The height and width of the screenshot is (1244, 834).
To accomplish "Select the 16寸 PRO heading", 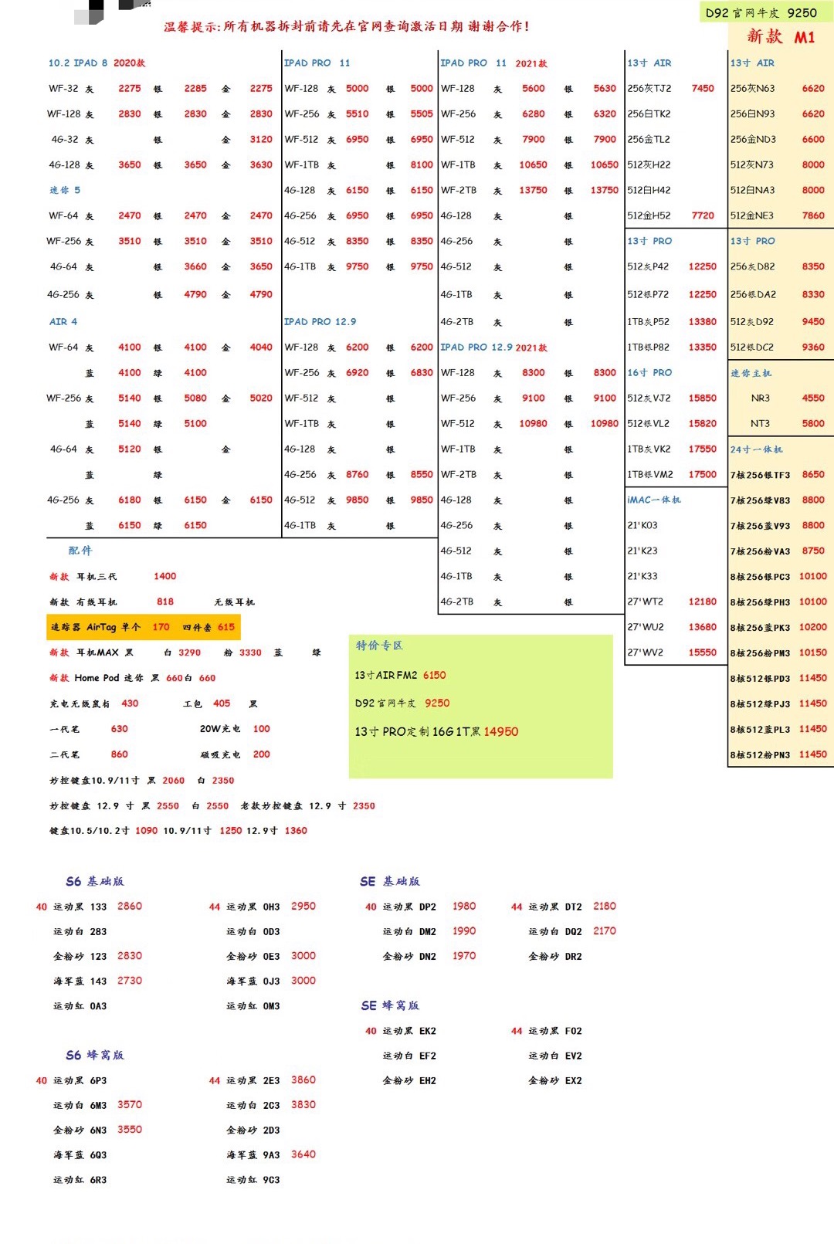I will (x=649, y=372).
